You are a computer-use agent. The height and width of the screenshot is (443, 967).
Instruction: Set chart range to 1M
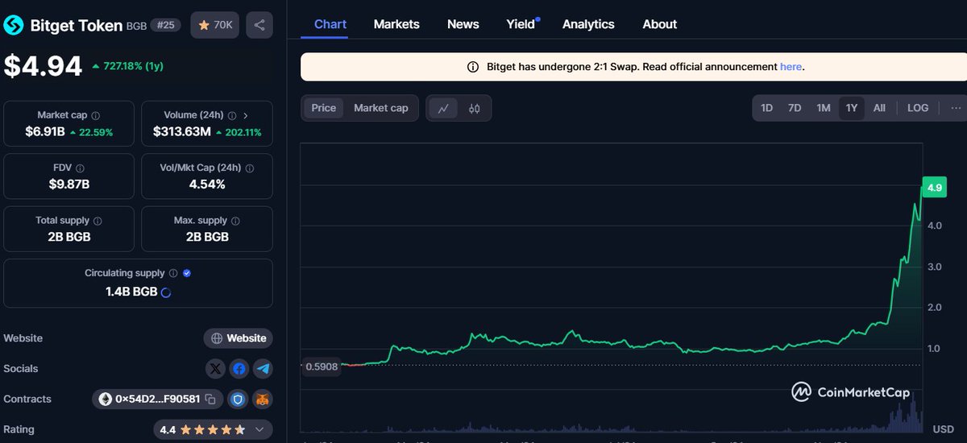(x=823, y=108)
